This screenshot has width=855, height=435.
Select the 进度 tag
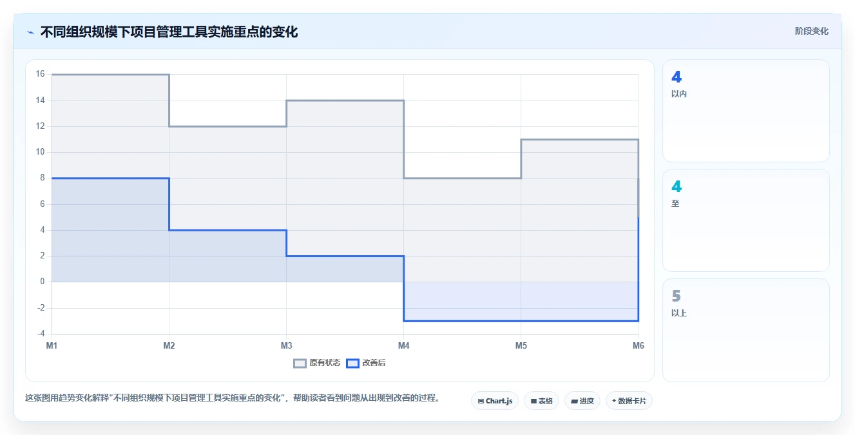coord(582,401)
